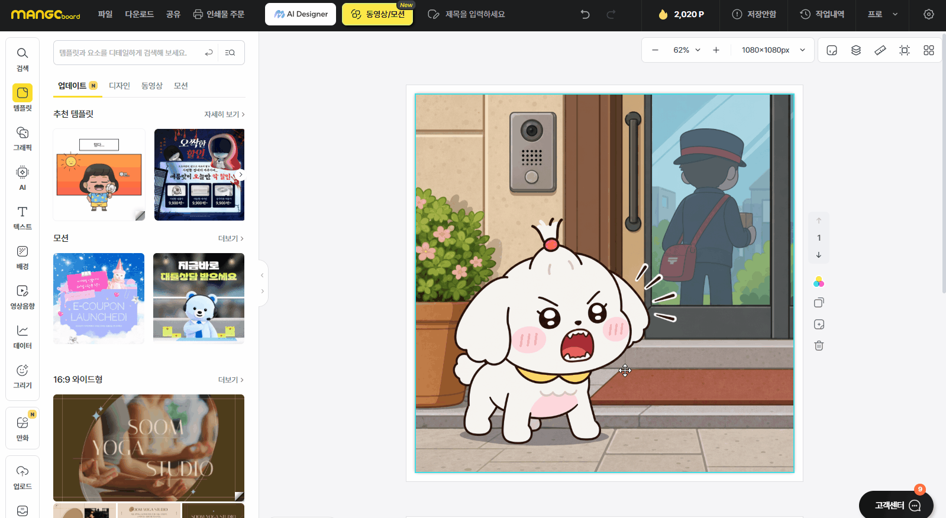The width and height of the screenshot is (946, 518).
Task: Open the 그래픽 graphics panel
Action: click(22, 138)
